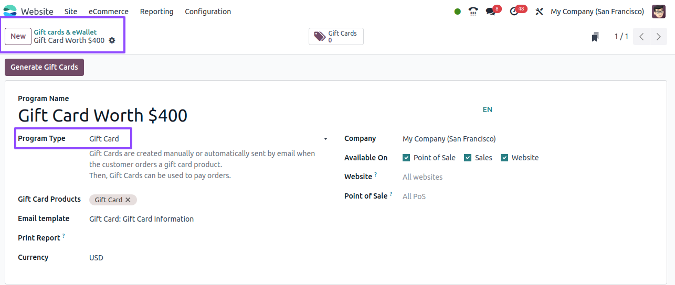Viewport: 675px width, 285px height.
Task: Click the Program Type value Gift Card
Action: tap(104, 139)
